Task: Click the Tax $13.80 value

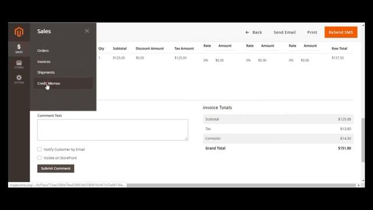Action: 346,129
